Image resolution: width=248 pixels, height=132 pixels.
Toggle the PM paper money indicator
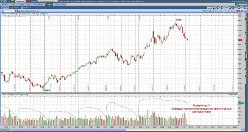coord(13,1)
